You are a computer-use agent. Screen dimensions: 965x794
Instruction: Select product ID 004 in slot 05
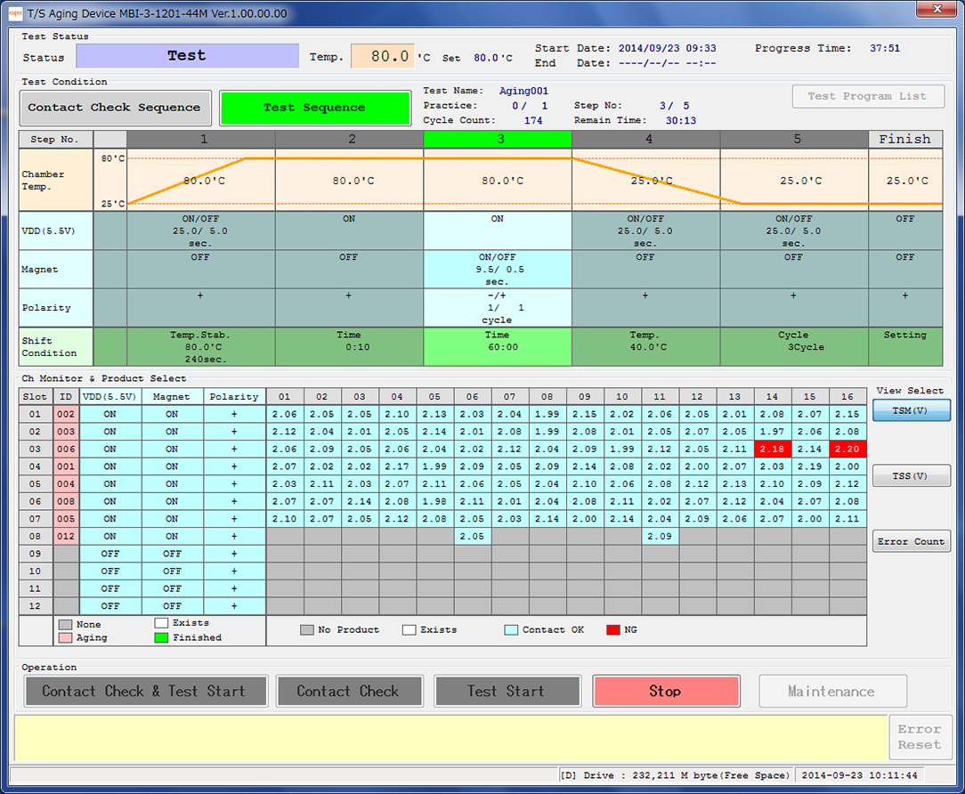66,483
